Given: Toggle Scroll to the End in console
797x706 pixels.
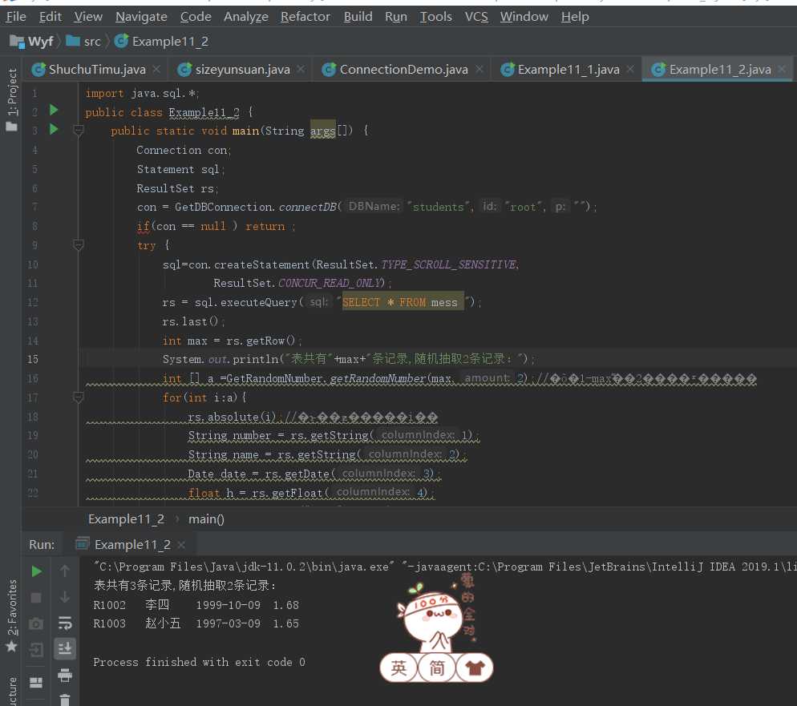Looking at the screenshot, I should point(65,648).
